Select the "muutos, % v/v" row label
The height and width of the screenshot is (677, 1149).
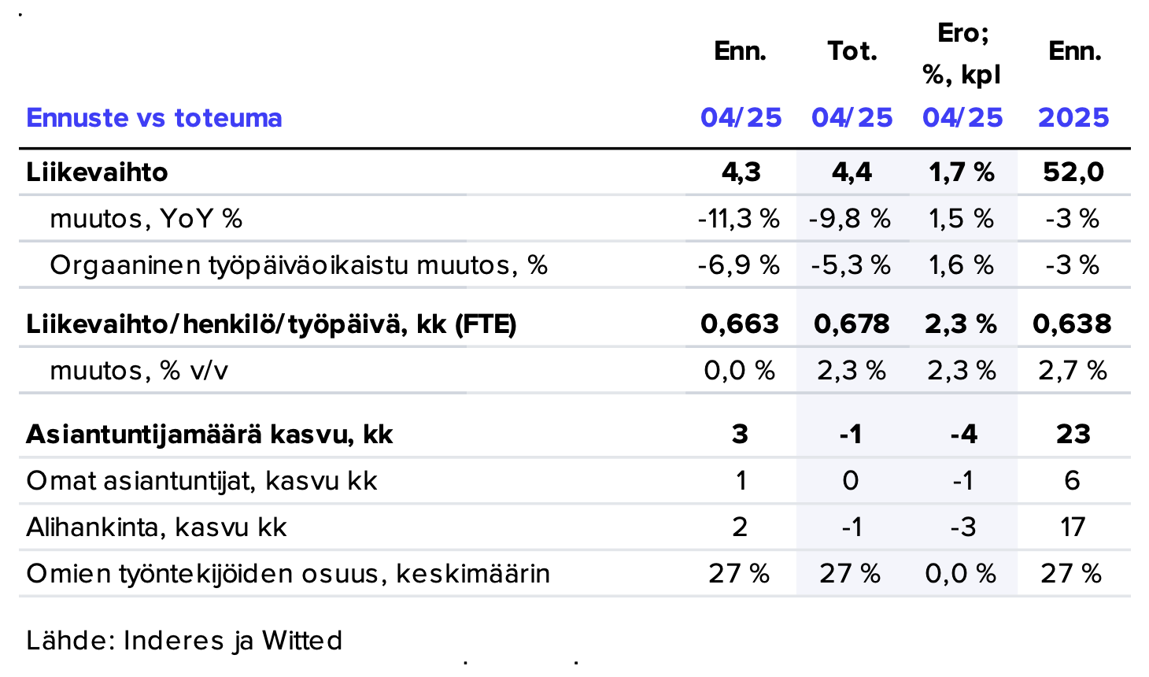(x=139, y=370)
